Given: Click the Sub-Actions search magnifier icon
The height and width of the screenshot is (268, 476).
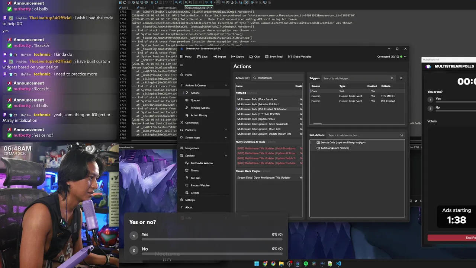Looking at the screenshot, I should click(x=401, y=135).
